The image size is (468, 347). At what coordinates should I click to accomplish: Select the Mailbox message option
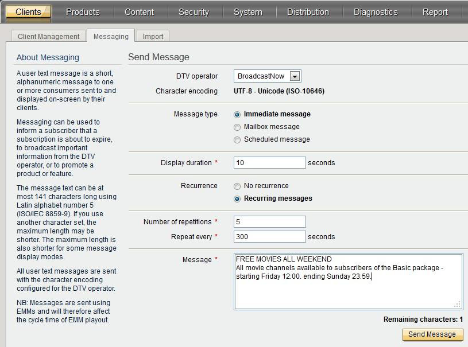[x=237, y=127]
